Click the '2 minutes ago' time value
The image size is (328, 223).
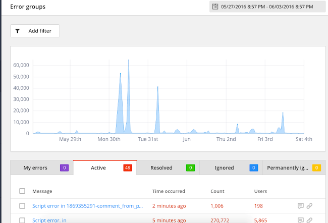point(169,206)
